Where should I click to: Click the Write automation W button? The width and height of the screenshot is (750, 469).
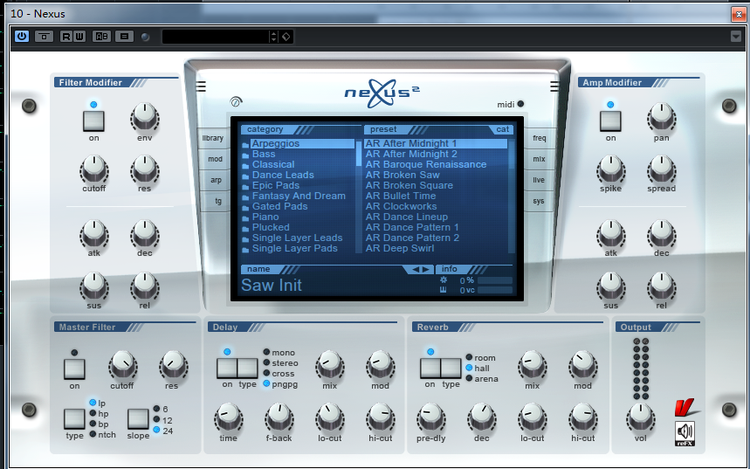[79, 37]
